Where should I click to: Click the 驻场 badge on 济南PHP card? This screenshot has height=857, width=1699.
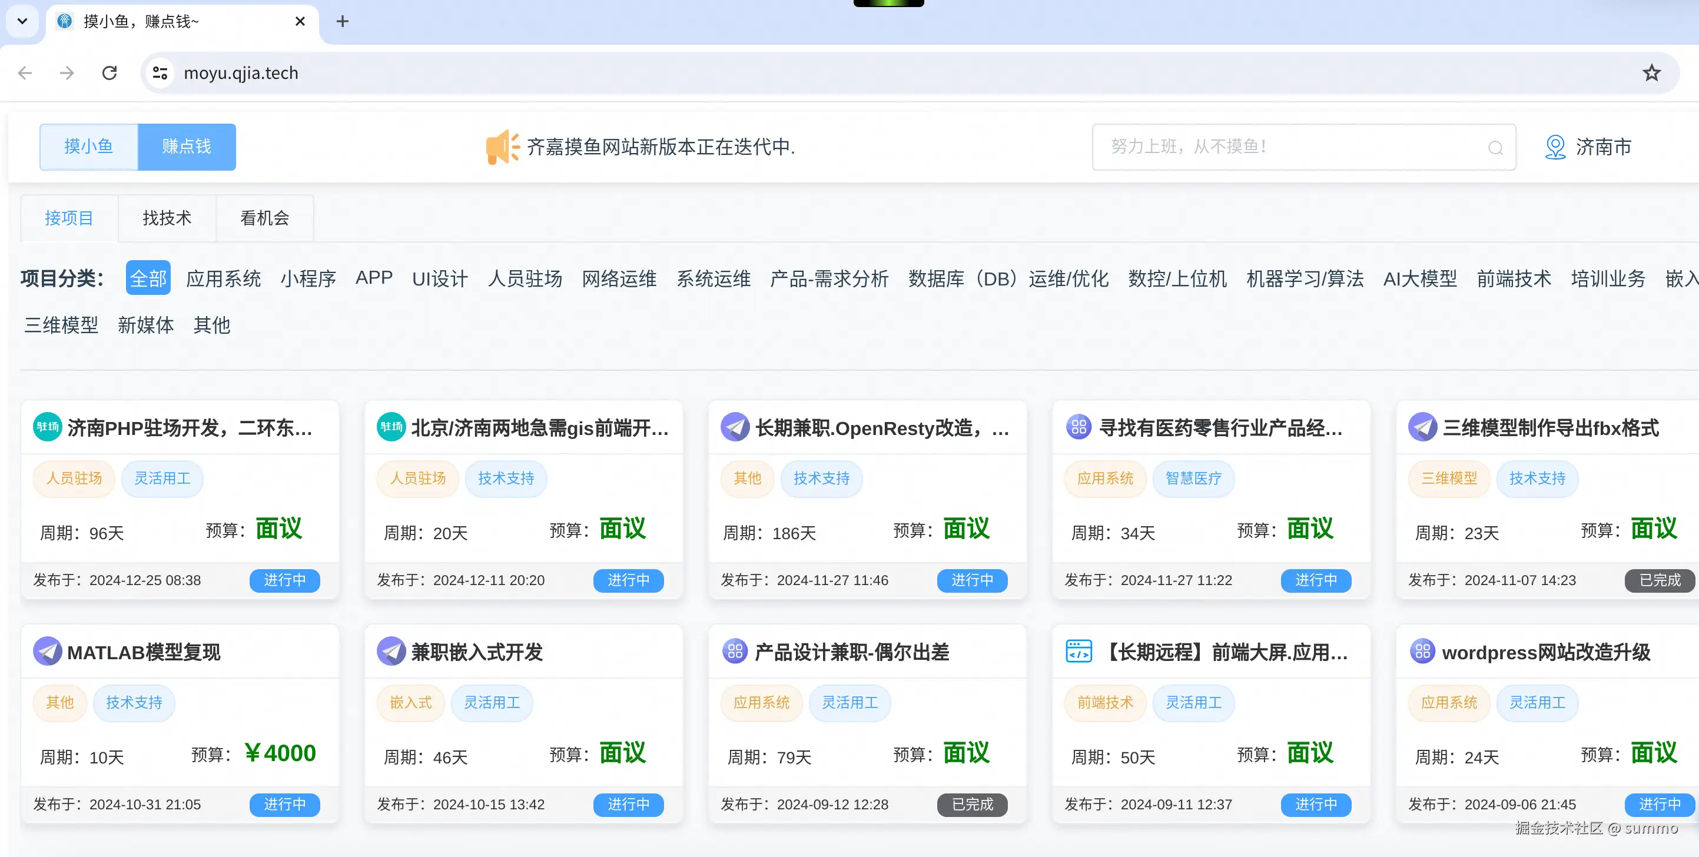[48, 427]
